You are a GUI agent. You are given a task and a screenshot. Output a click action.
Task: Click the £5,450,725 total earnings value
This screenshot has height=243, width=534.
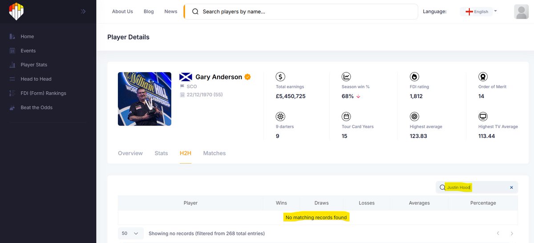291,96
